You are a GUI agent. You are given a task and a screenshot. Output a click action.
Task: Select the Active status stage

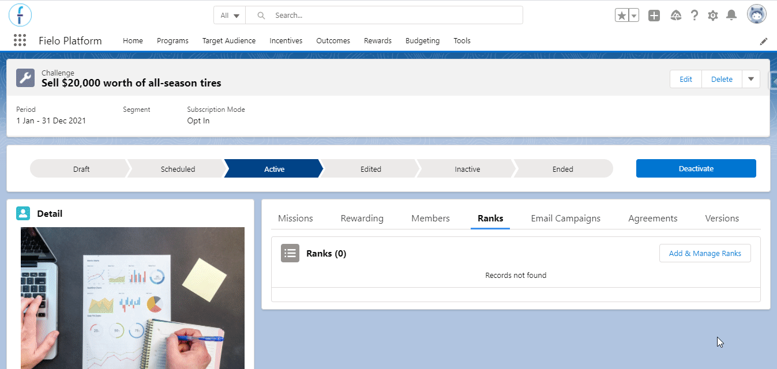tap(274, 169)
